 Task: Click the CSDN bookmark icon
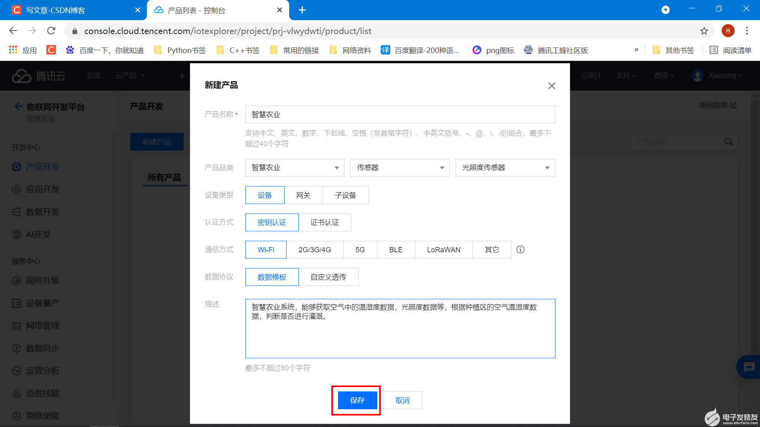coord(51,50)
